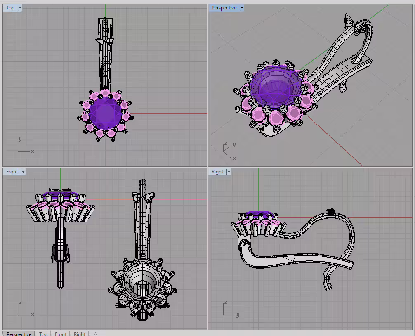
Task: Click the Right viewport title label
Action: [217, 172]
